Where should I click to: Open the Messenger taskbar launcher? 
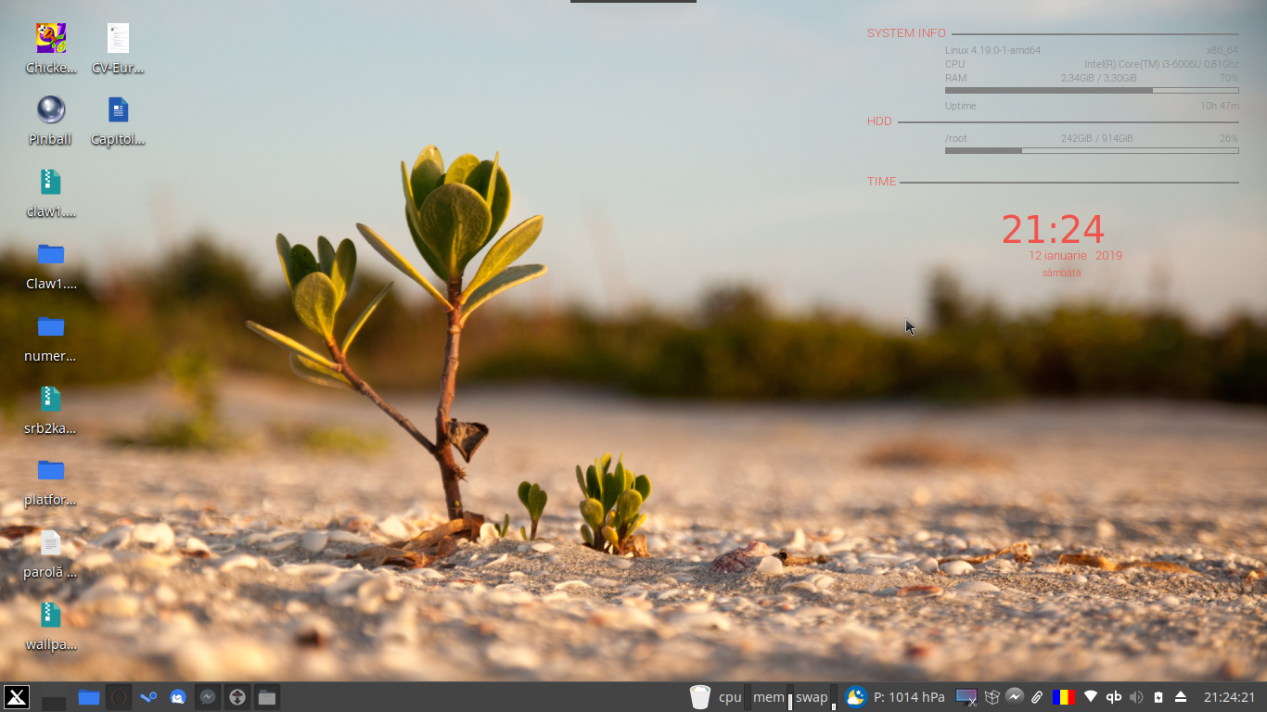[x=208, y=697]
